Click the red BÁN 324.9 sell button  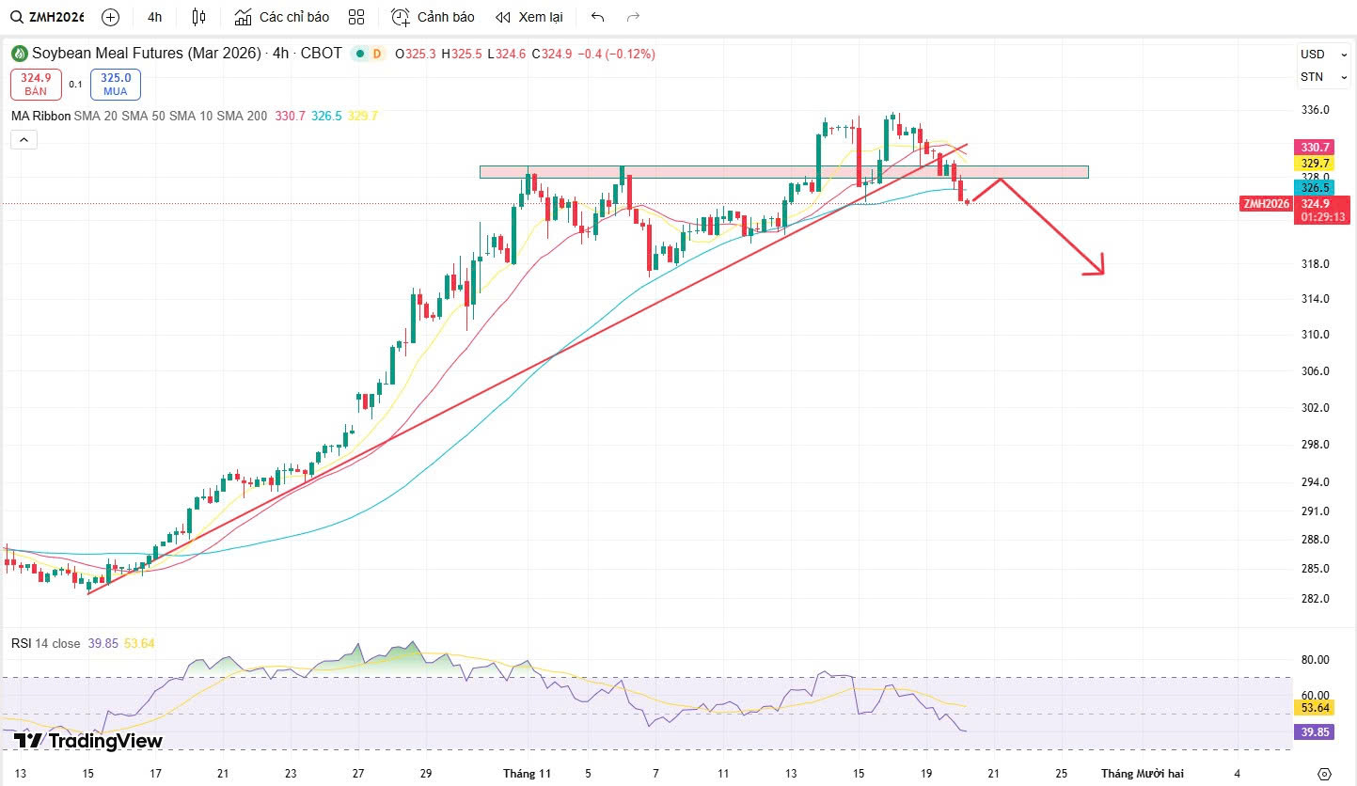[x=36, y=84]
